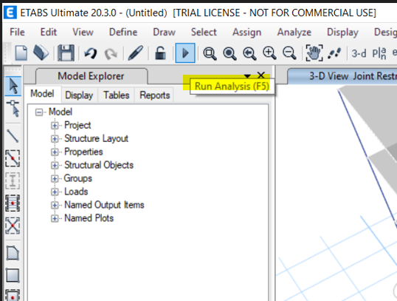Open the Display menu
Viewport: 397px width, 301px height.
[x=342, y=33]
